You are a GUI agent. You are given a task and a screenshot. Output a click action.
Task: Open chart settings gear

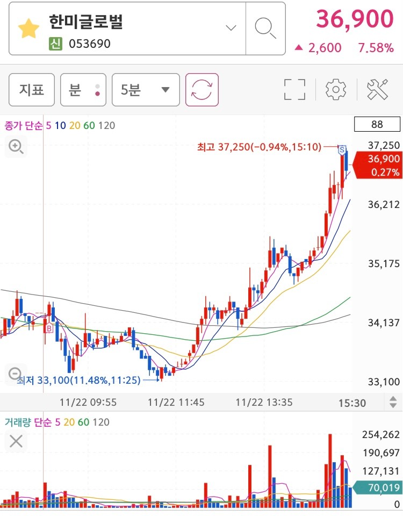[335, 90]
